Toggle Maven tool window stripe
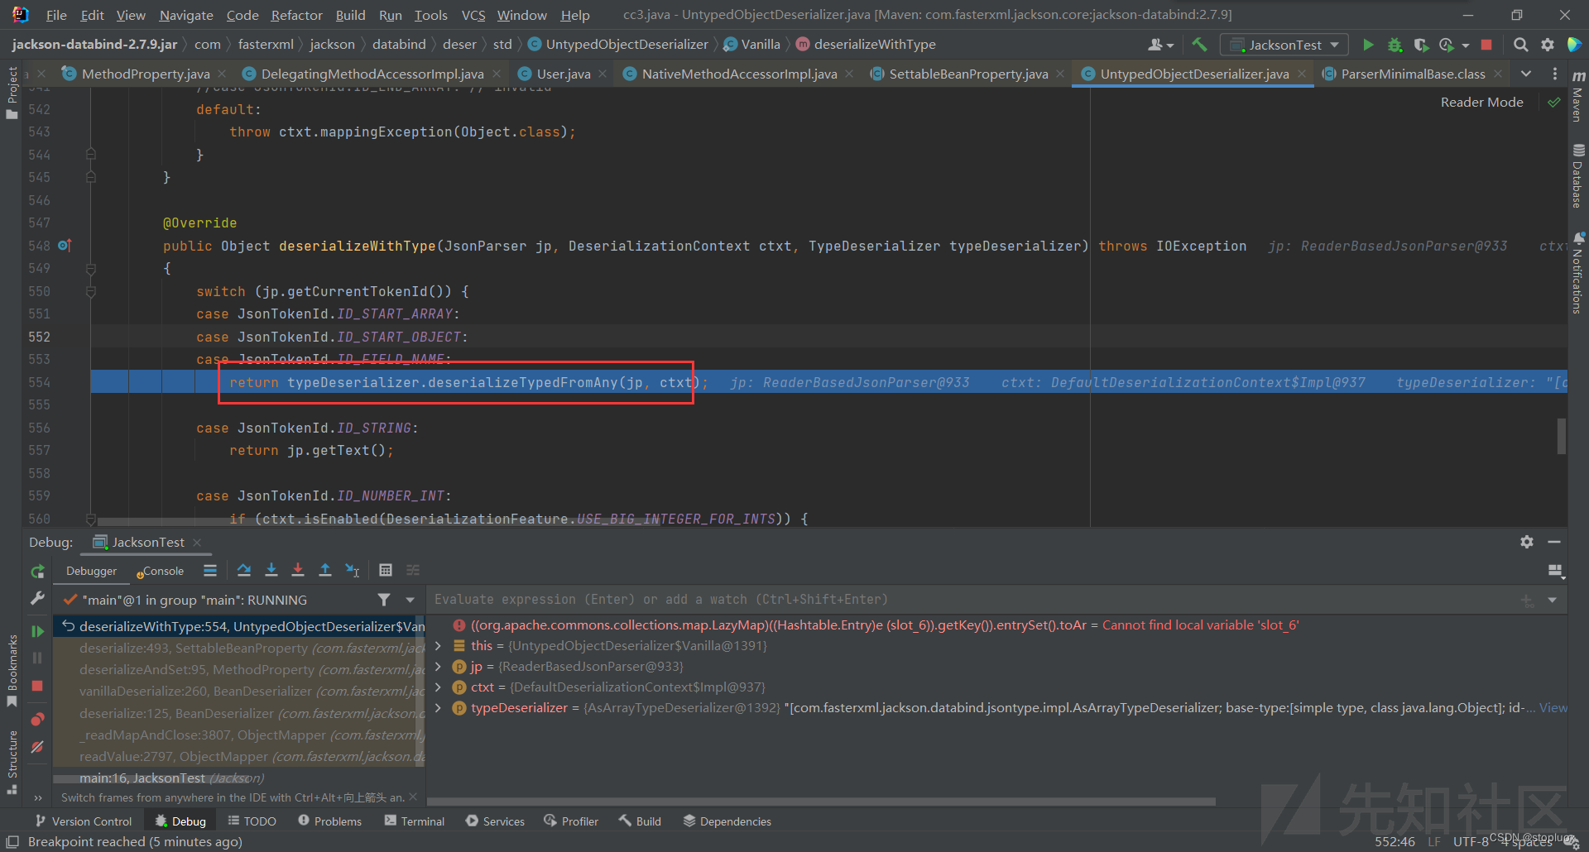Image resolution: width=1589 pixels, height=852 pixels. 1578,96
